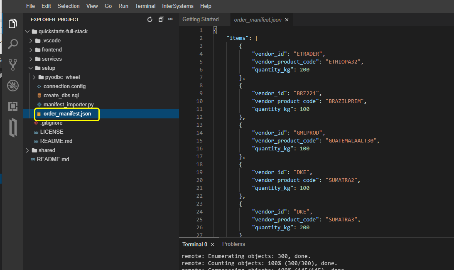This screenshot has height=270, width=454.
Task: Expand the frontend folder
Action: (52, 50)
